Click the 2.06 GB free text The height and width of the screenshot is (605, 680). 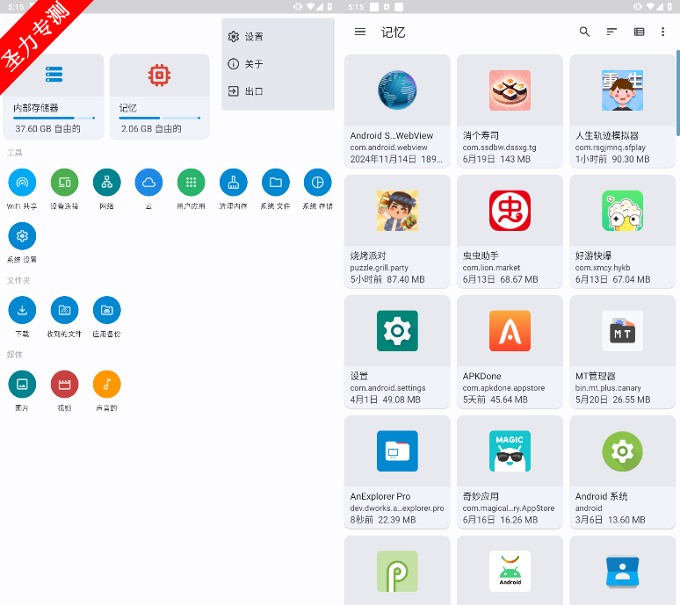click(x=151, y=129)
